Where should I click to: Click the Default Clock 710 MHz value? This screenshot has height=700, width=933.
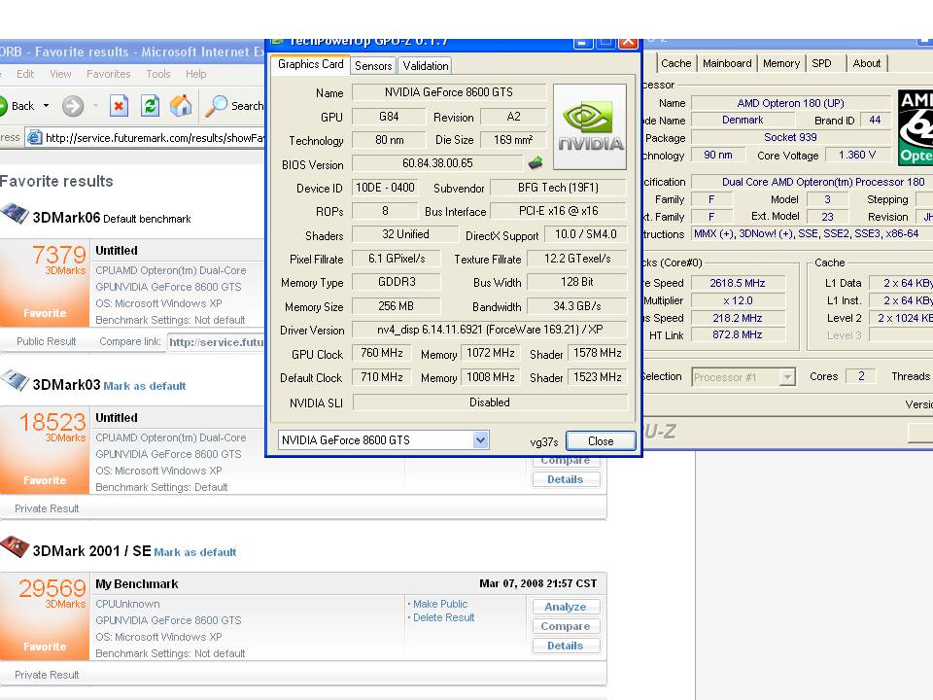pyautogui.click(x=381, y=377)
